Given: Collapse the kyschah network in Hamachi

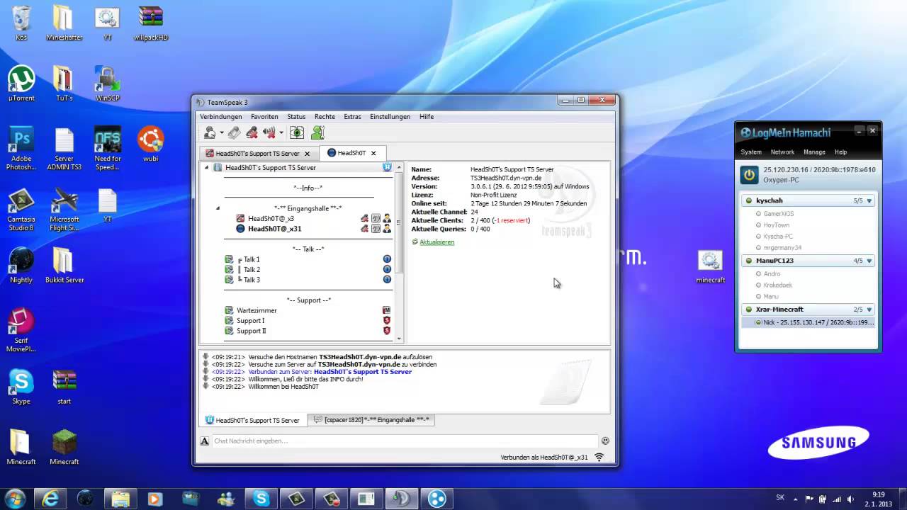Looking at the screenshot, I should [x=869, y=201].
